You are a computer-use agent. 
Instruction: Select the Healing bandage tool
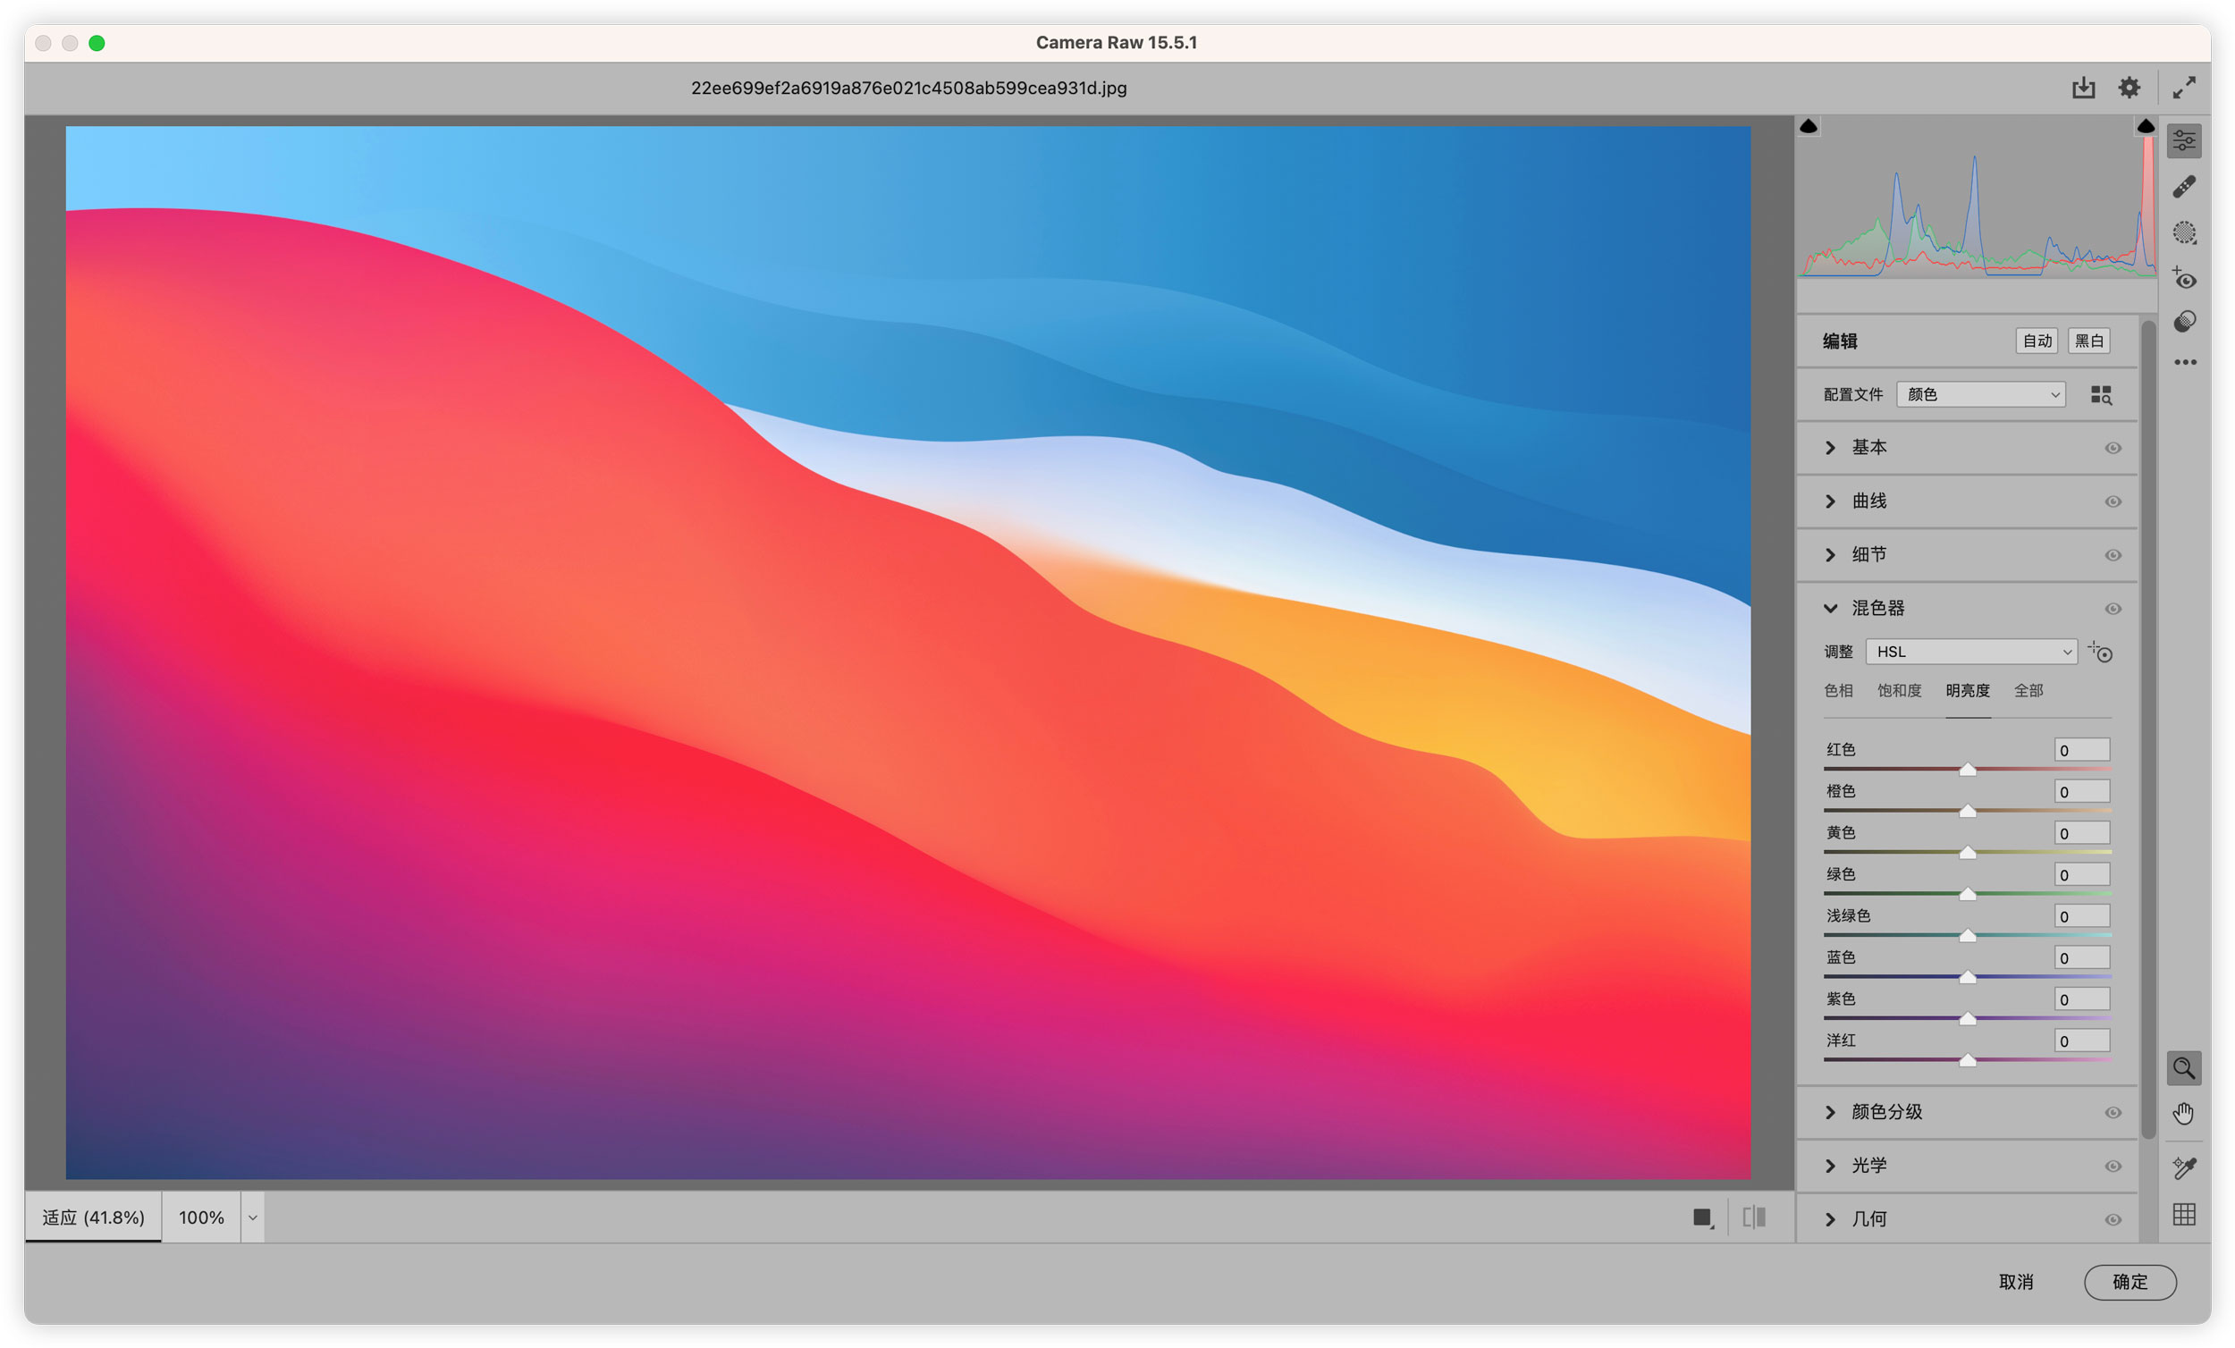[2184, 186]
